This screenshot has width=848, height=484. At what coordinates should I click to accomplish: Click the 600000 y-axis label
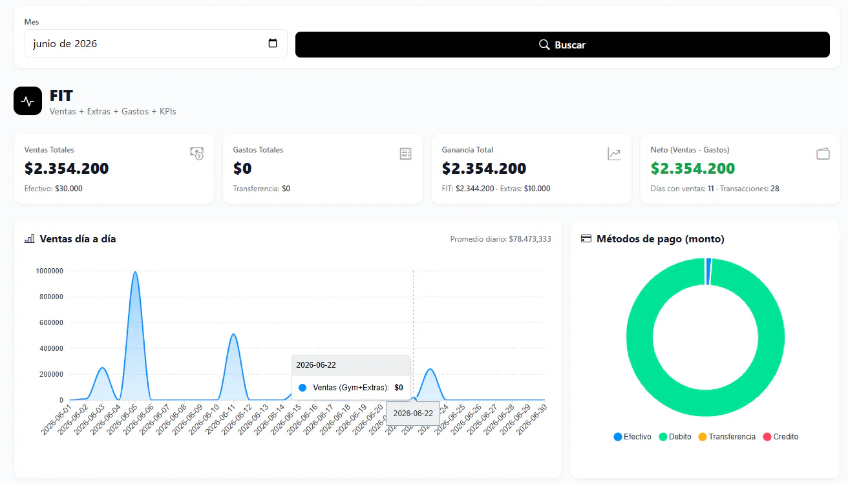[x=51, y=322]
